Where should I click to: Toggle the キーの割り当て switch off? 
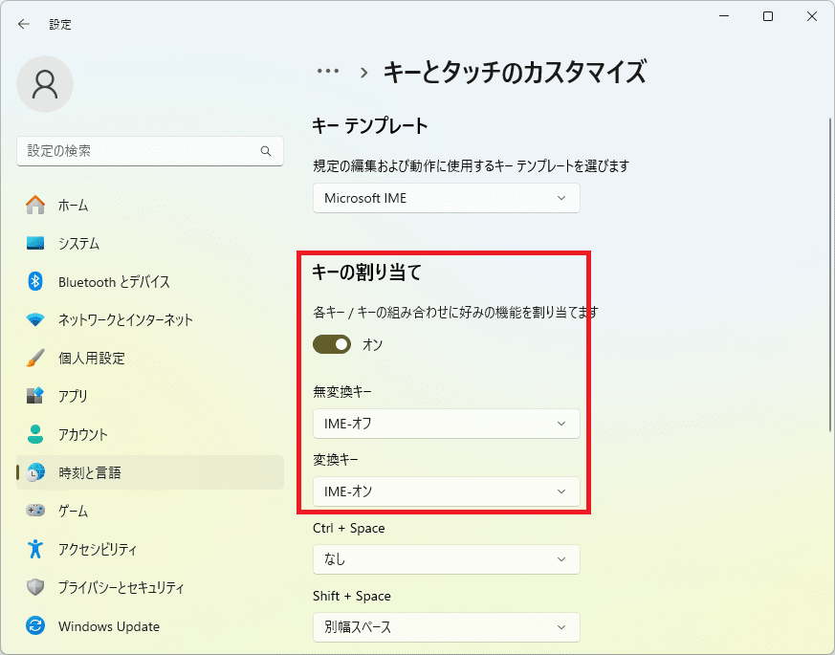pos(332,344)
